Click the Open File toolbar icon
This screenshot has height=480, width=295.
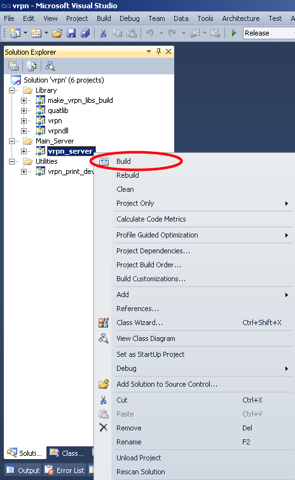pyautogui.click(x=57, y=33)
